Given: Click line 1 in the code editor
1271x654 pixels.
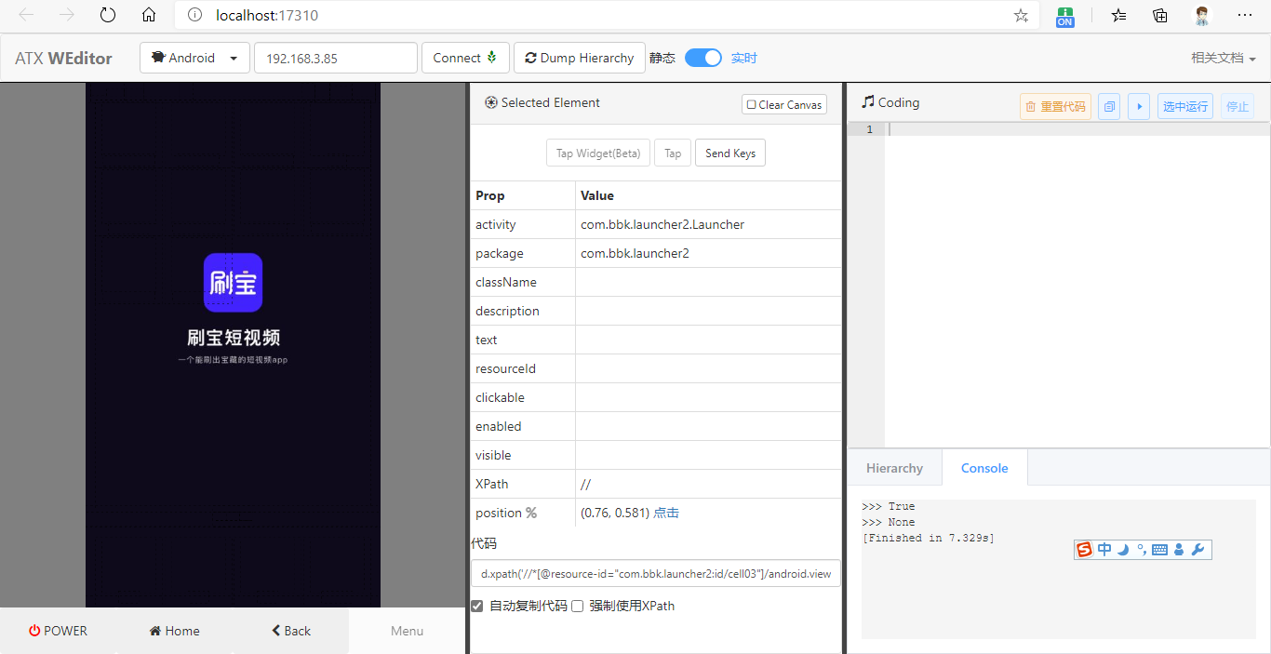Looking at the screenshot, I should point(1077,129).
